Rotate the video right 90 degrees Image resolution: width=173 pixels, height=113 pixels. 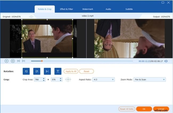[36, 71]
